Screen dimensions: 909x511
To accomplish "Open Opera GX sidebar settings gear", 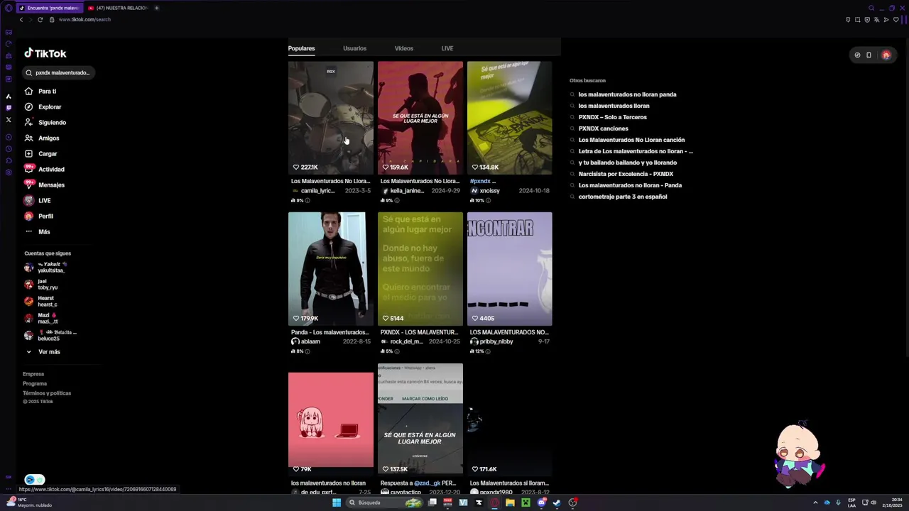I will tap(9, 172).
